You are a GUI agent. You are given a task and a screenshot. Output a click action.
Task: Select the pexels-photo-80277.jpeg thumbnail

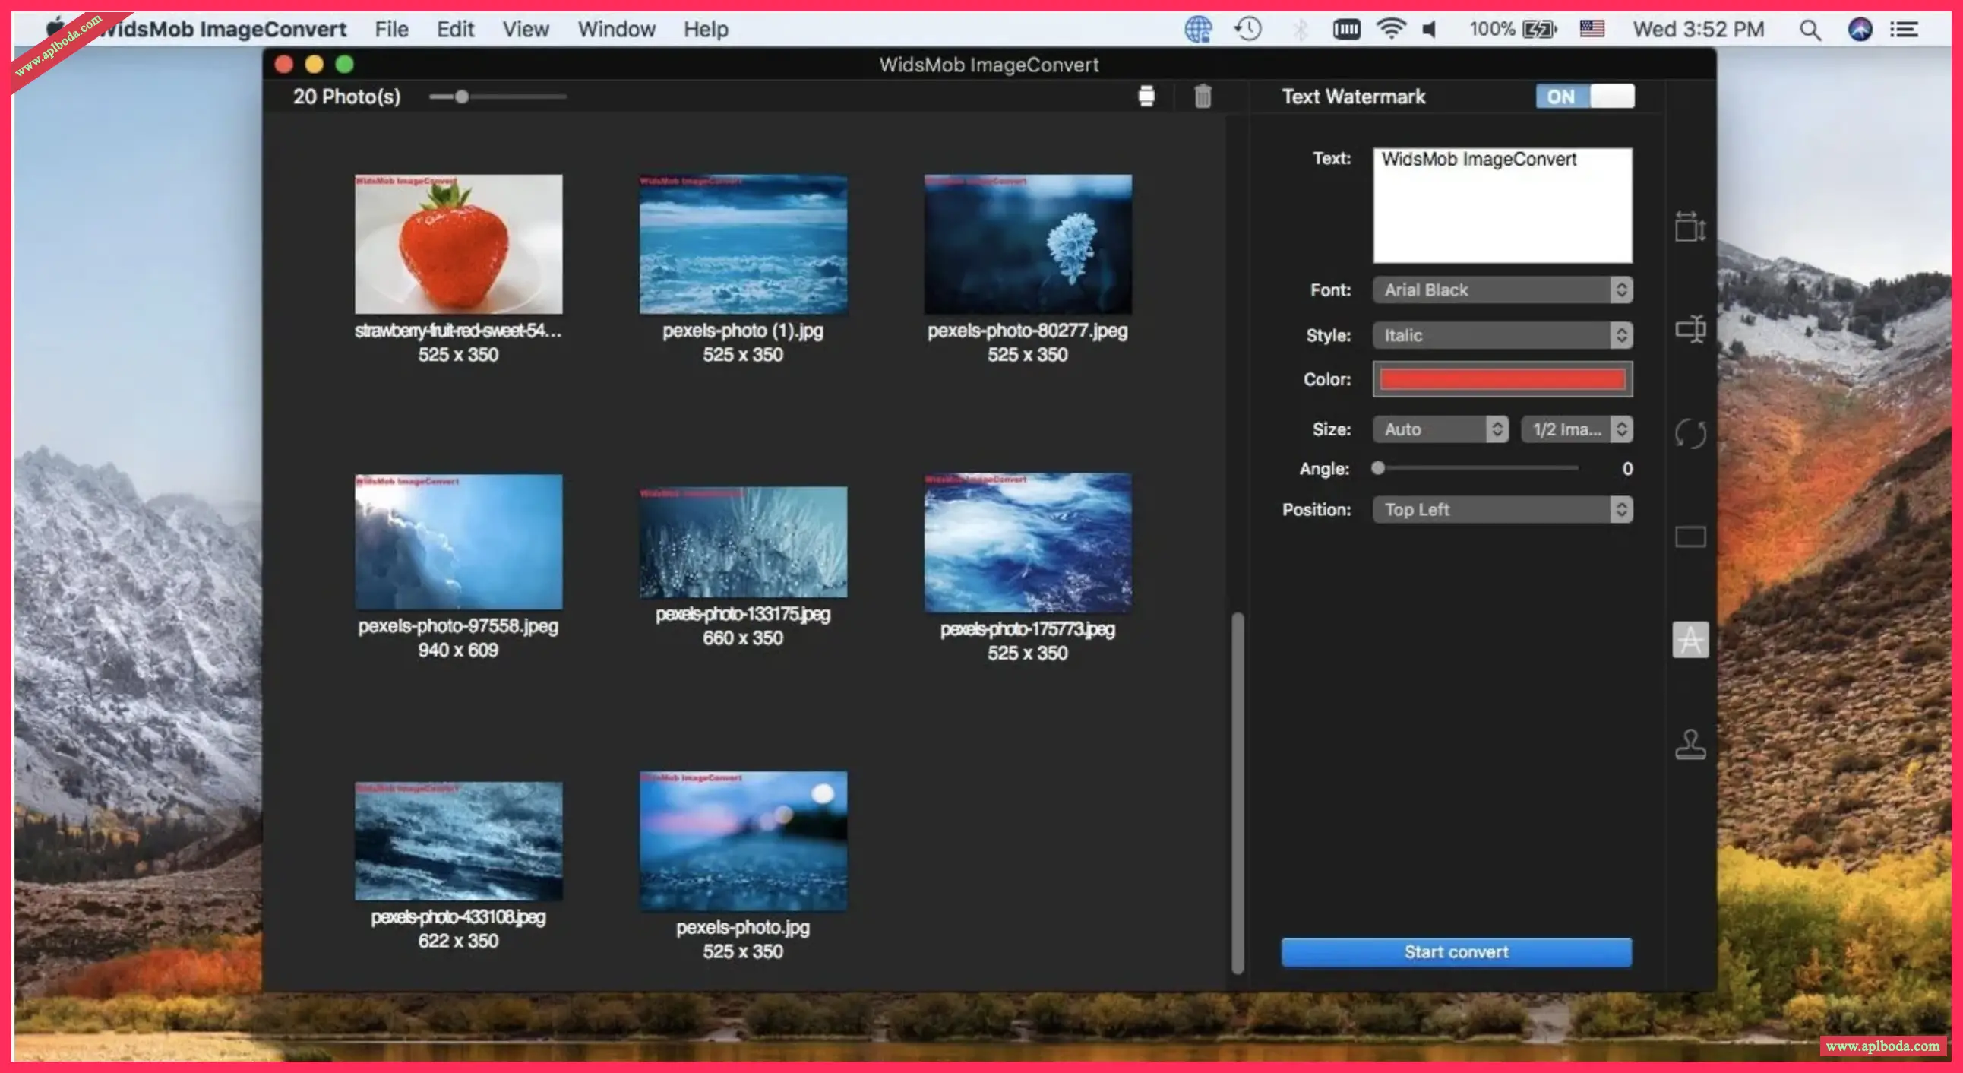[x=1027, y=244]
